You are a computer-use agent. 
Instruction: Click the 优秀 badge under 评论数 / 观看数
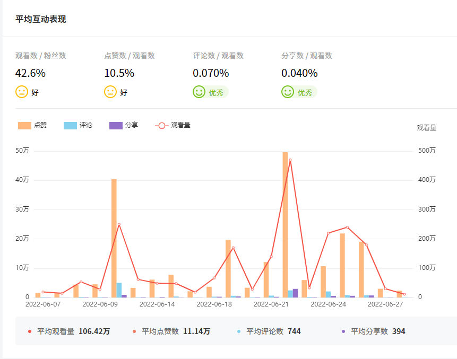(x=215, y=92)
